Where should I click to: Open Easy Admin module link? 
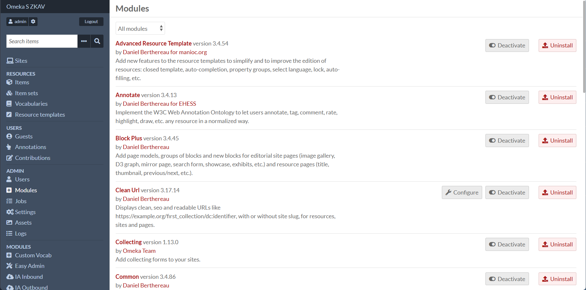[29, 266]
